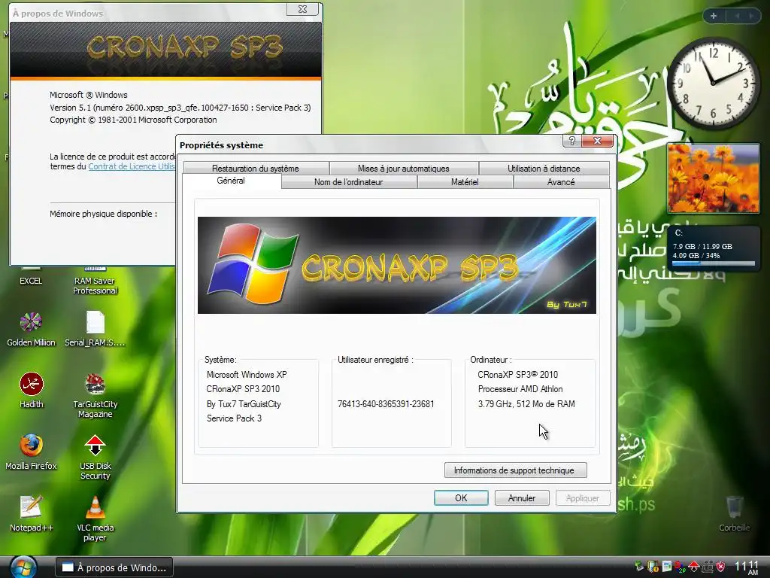This screenshot has width=770, height=578.
Task: Click the Version 5.1 line in À propos
Action: click(180, 108)
